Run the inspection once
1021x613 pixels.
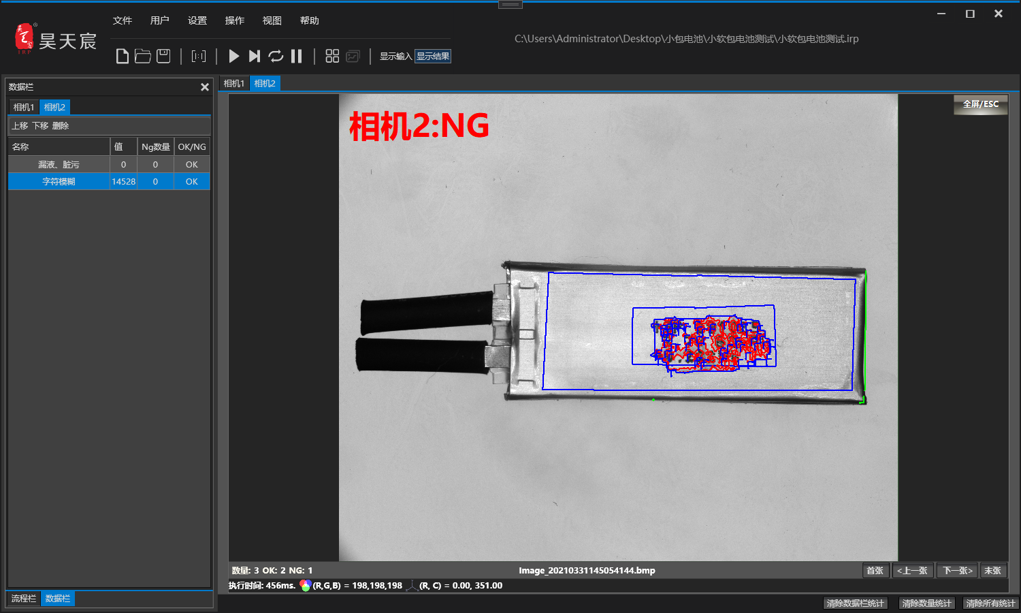pos(233,56)
